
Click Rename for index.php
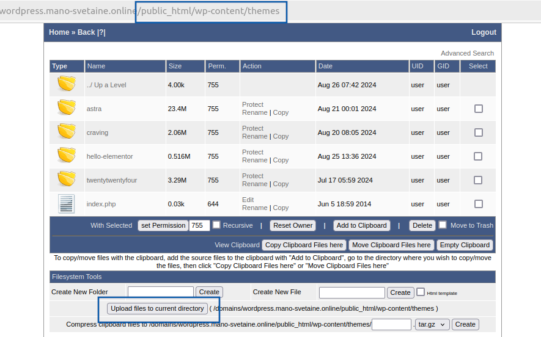click(x=255, y=208)
